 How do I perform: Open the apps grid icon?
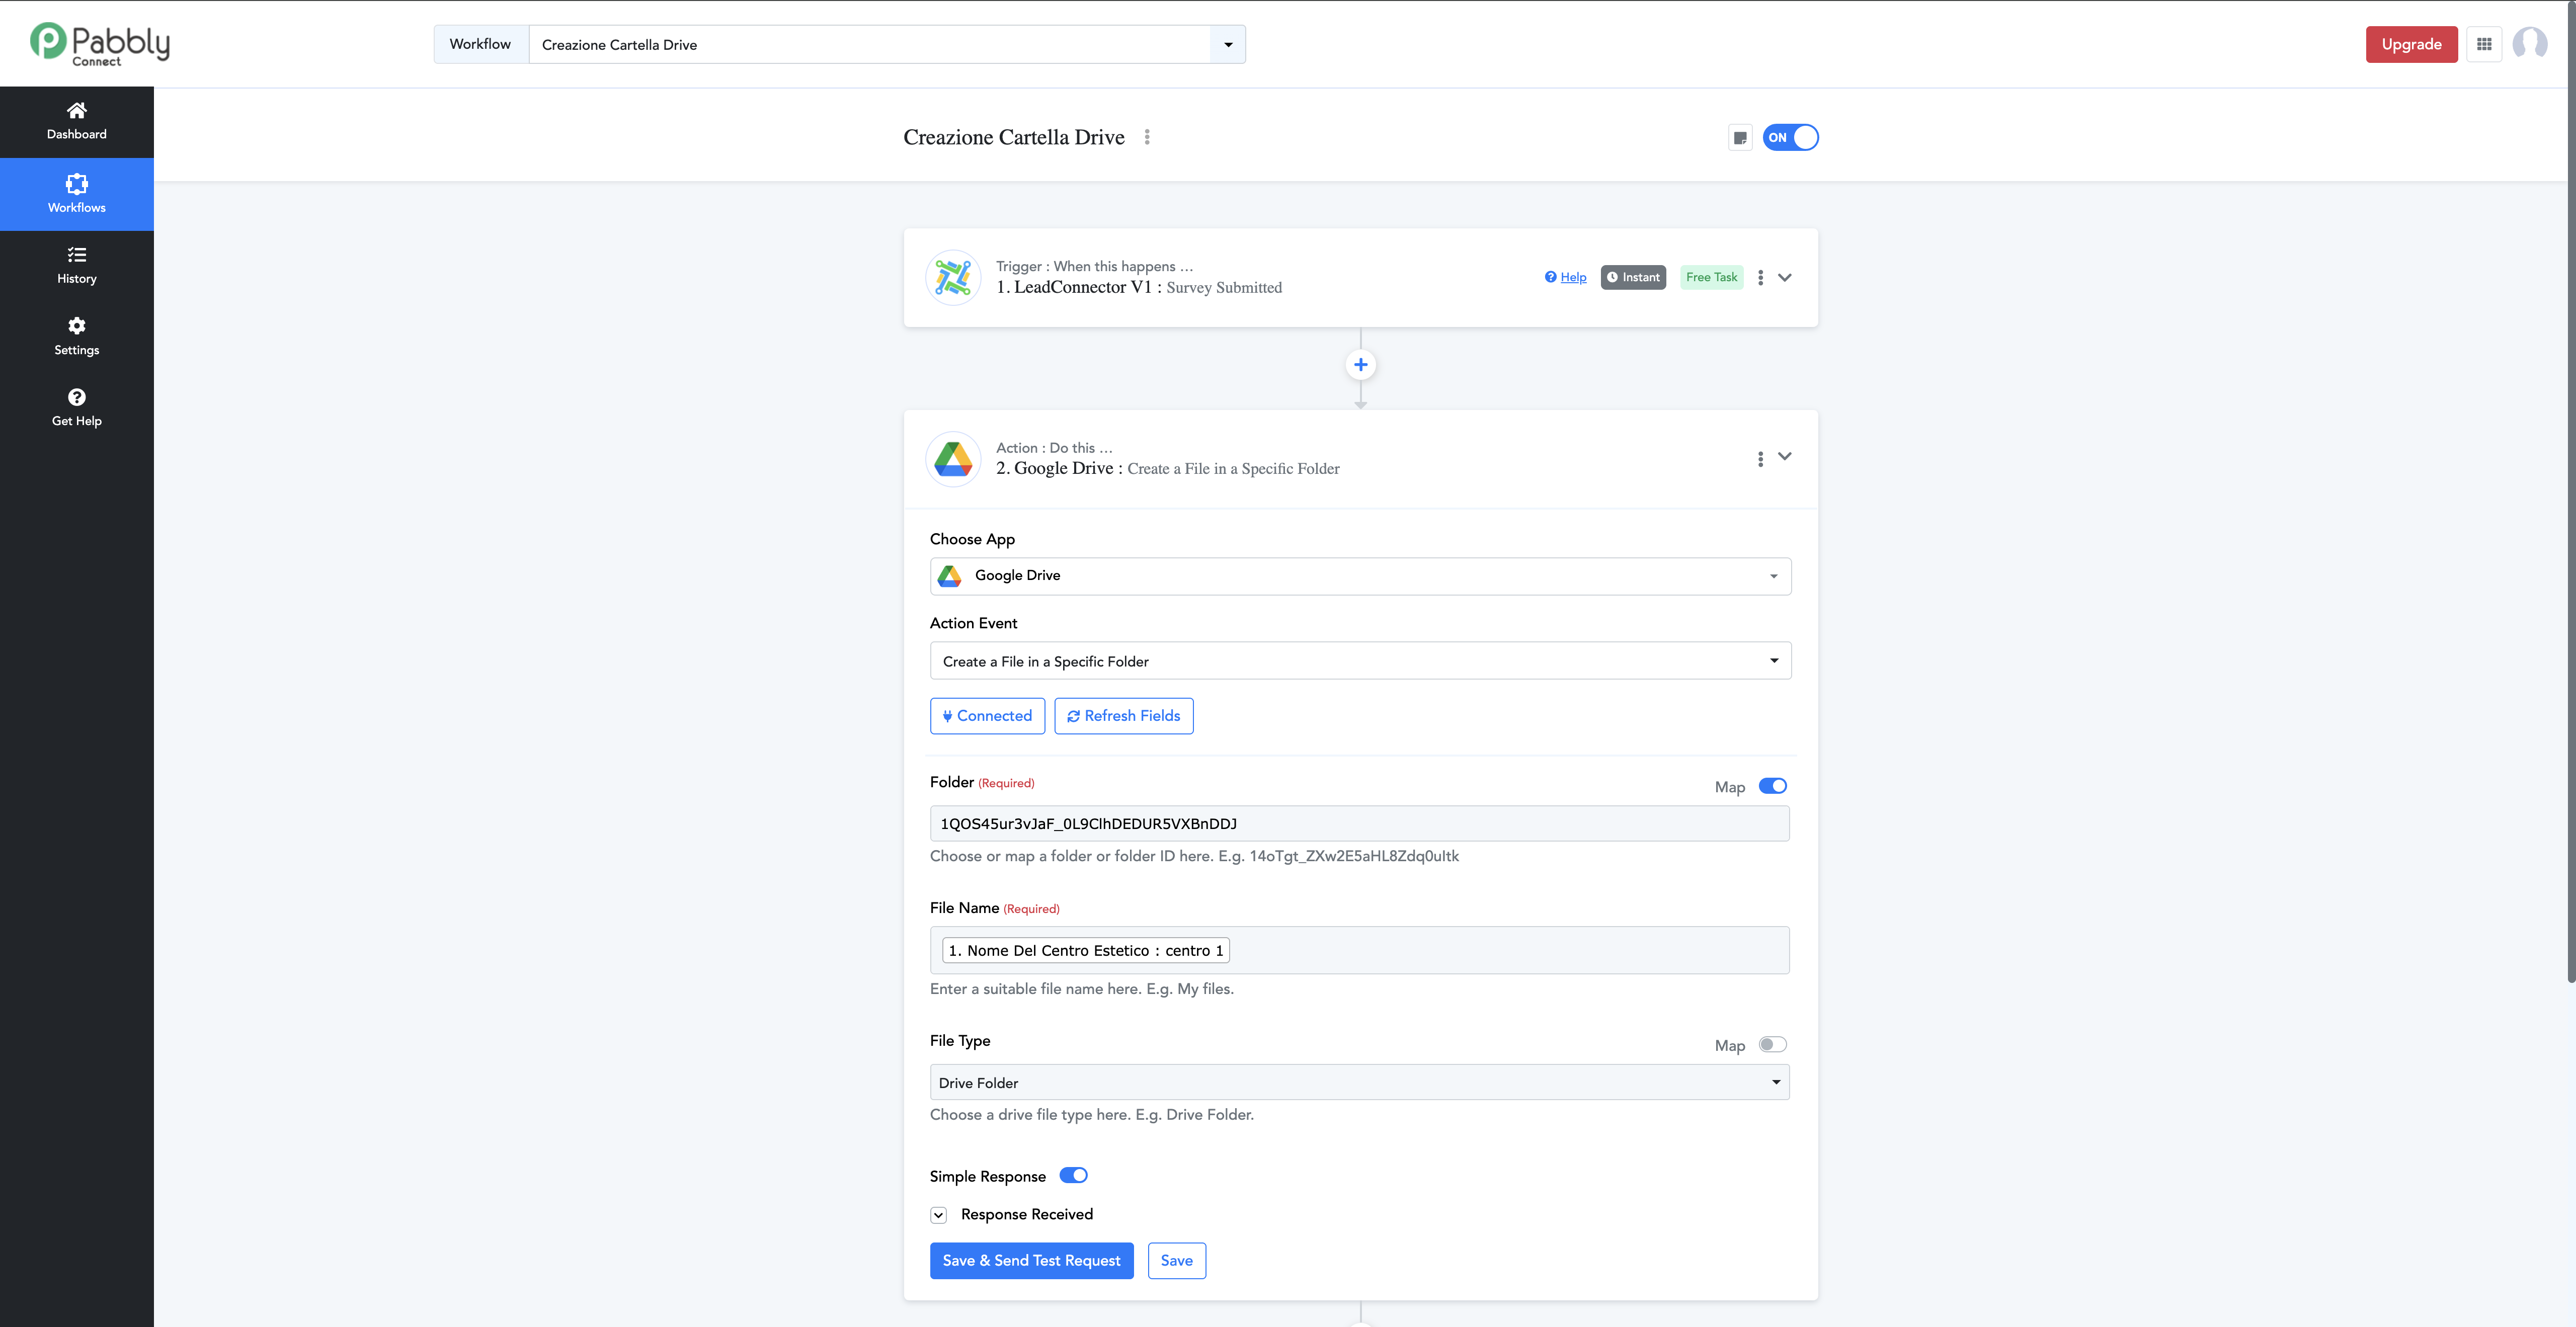2484,44
